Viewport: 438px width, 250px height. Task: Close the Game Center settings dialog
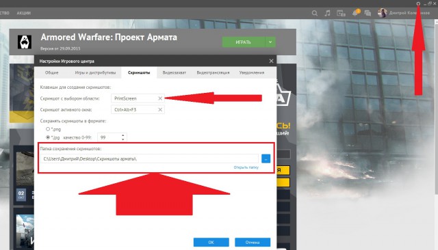point(271,61)
